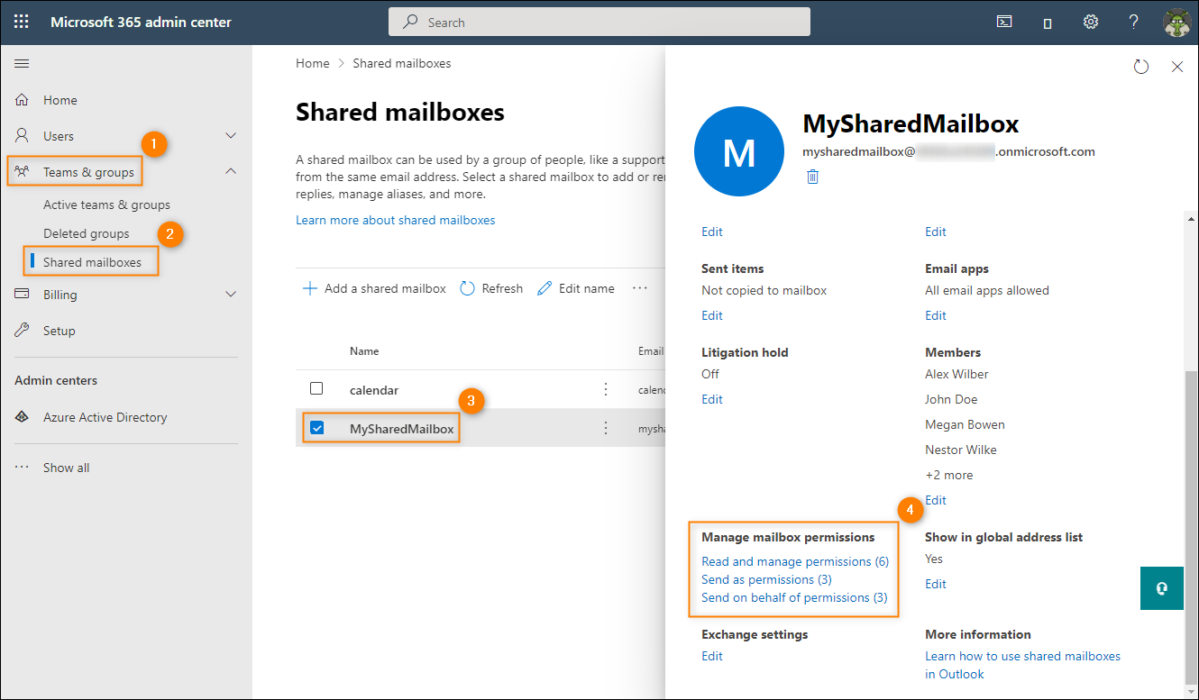
Task: Expand the Users navigation section
Action: point(230,137)
